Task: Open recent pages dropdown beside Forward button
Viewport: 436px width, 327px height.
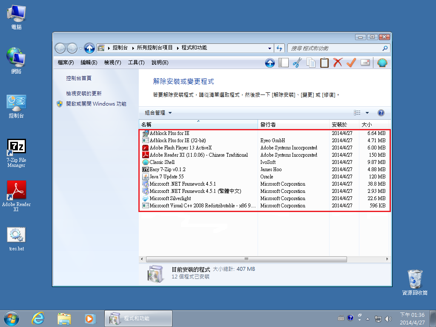Action: 80,49
